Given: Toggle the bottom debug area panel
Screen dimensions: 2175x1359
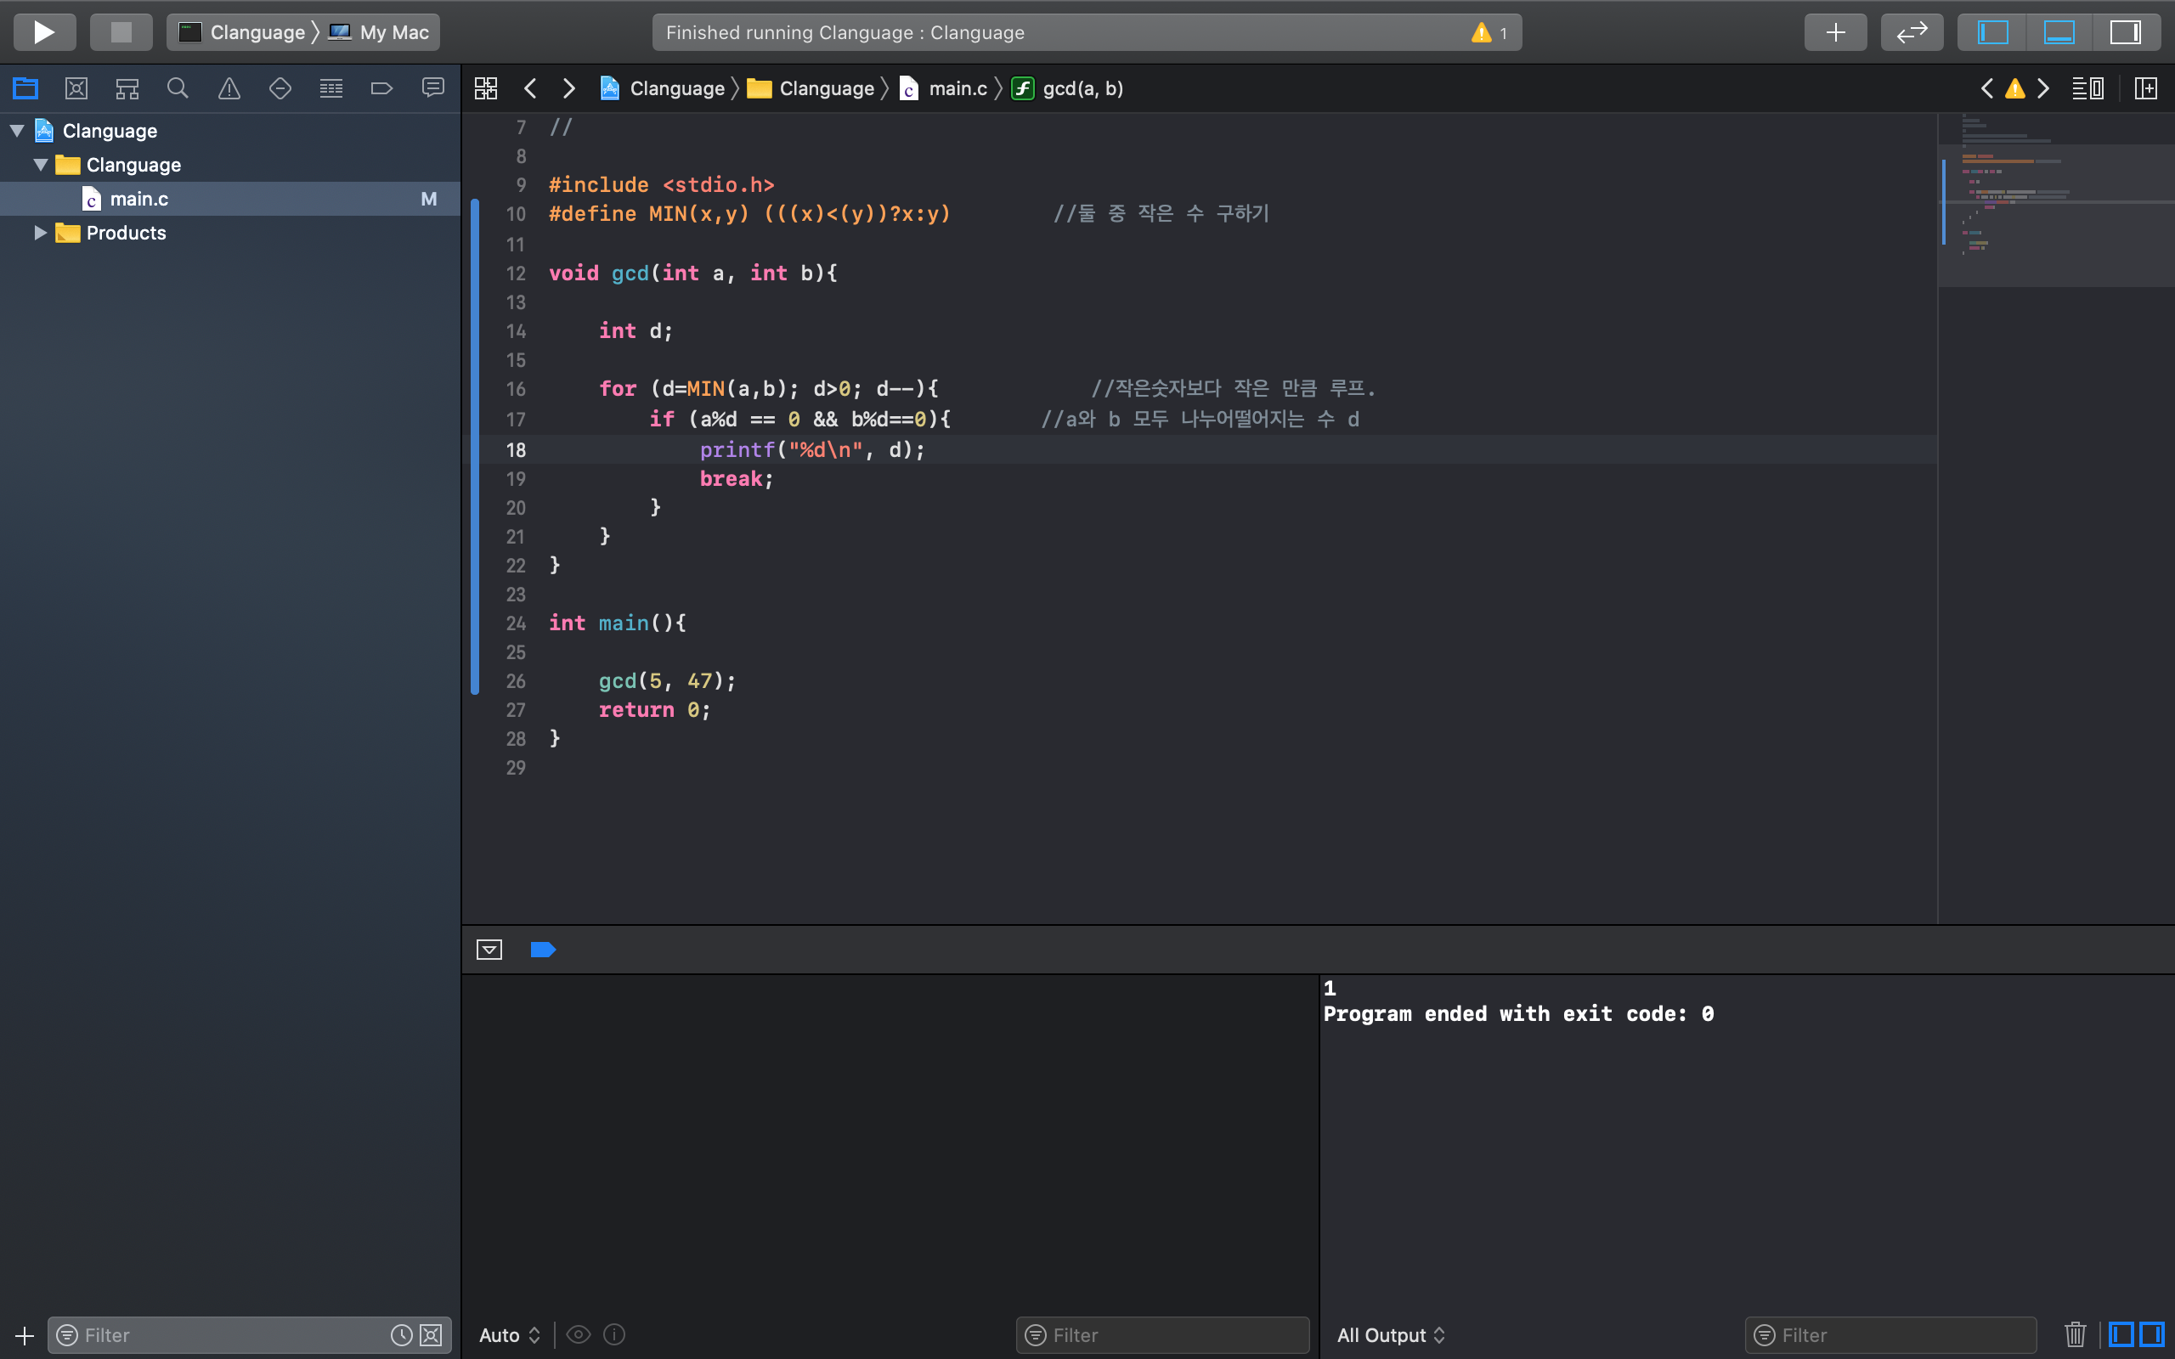Looking at the screenshot, I should [2059, 32].
